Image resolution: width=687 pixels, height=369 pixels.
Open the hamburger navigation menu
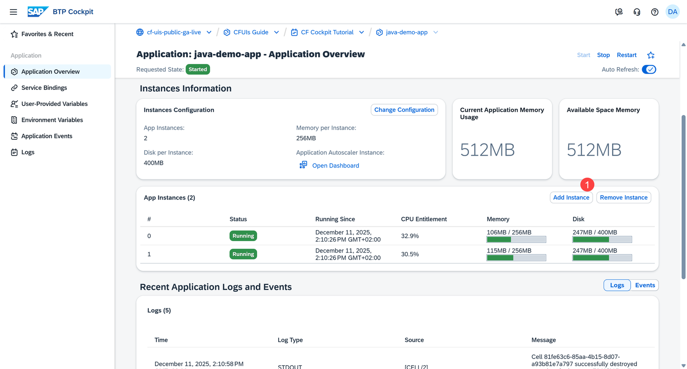(13, 12)
